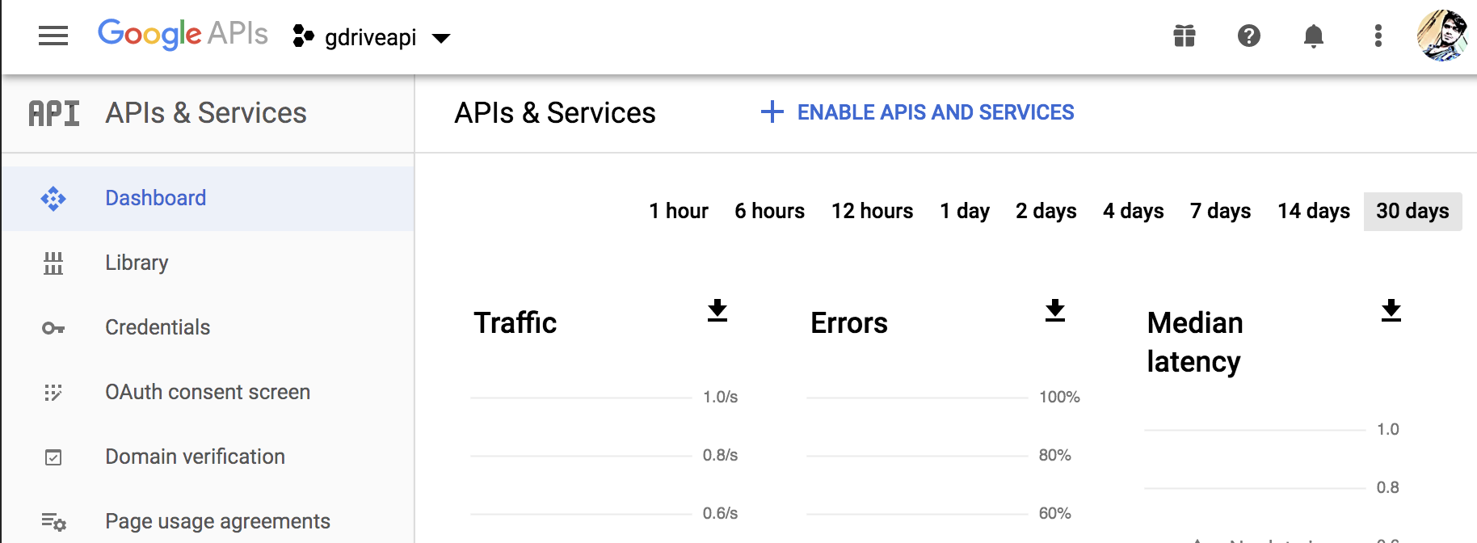Open the notifications bell
1477x543 pixels.
(x=1314, y=36)
